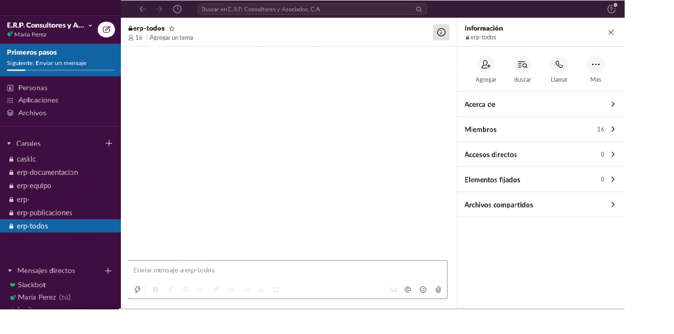Insert a link with the link icon

216,290
